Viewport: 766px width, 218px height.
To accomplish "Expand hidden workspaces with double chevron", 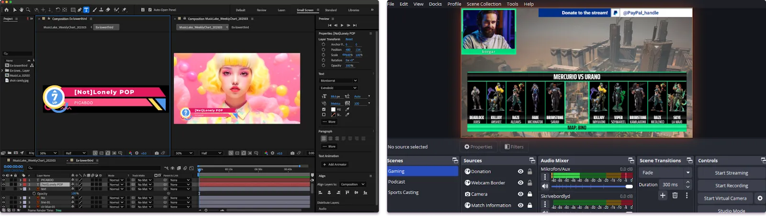I will [372, 10].
